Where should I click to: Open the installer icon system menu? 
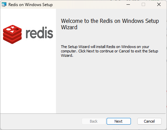pyautogui.click(x=4, y=5)
